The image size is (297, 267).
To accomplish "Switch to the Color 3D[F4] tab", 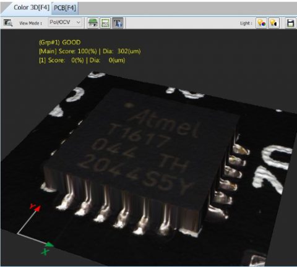I will click(x=31, y=8).
